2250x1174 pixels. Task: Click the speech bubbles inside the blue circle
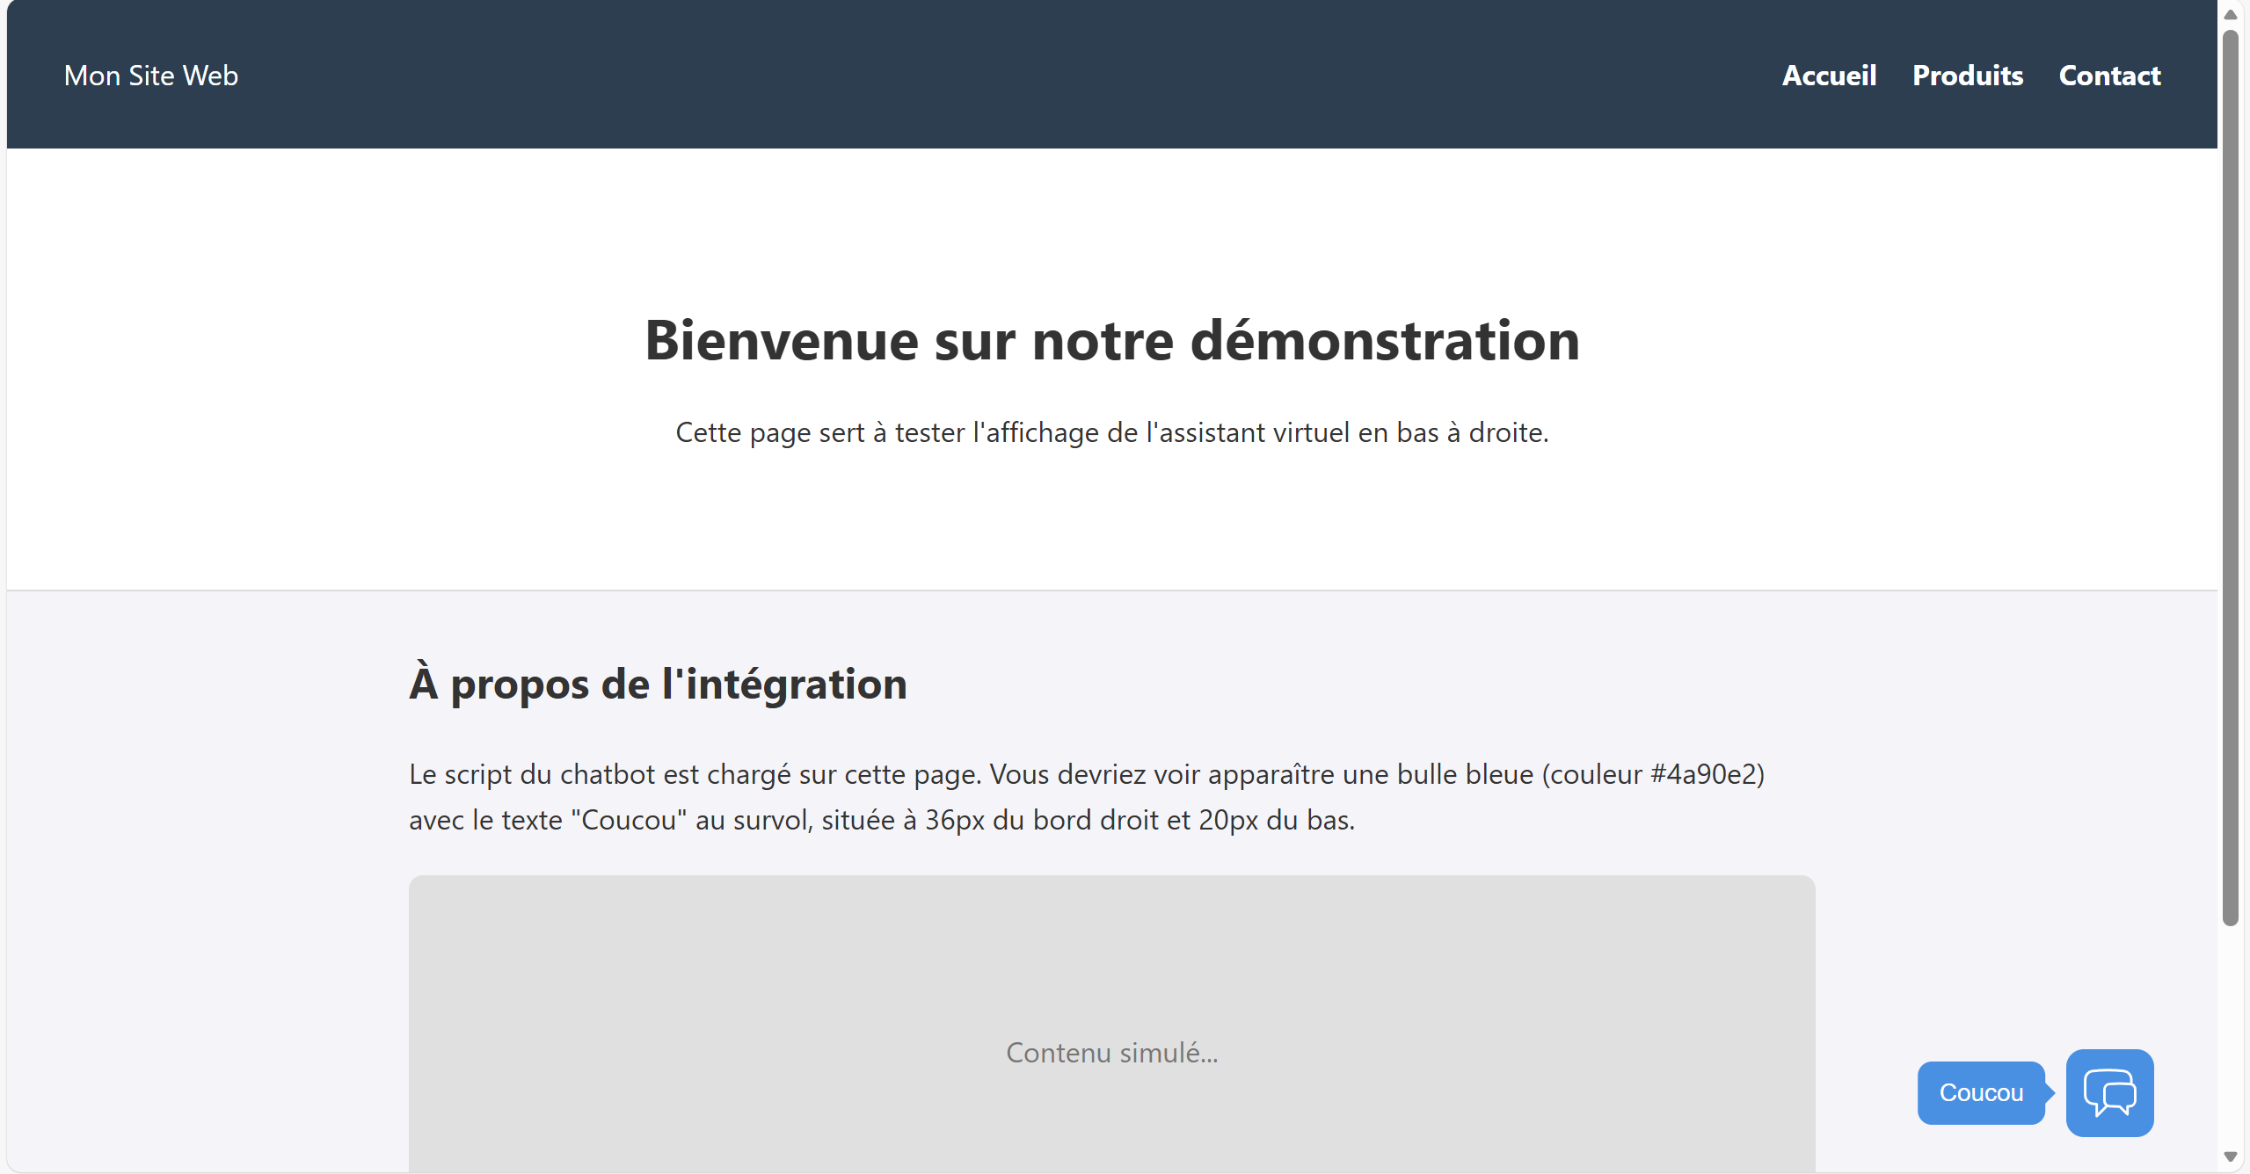2108,1092
